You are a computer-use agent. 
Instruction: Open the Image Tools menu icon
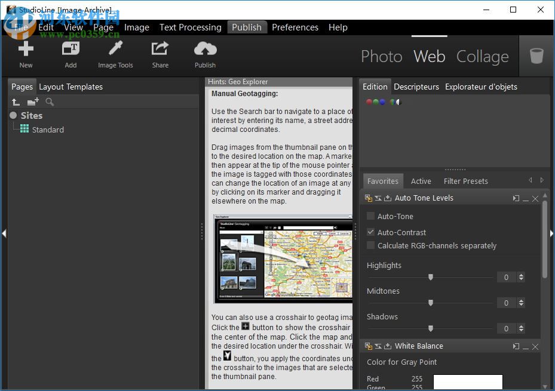(115, 54)
